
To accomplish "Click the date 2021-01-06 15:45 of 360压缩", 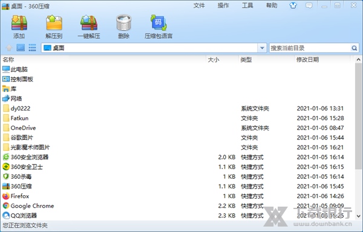I will (320, 186).
